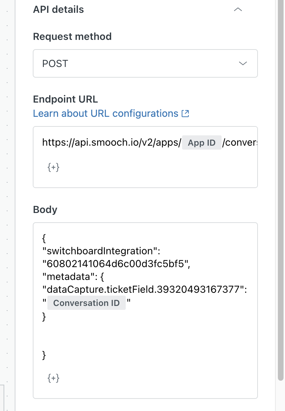Select the Conversation ID variable token
The image size is (285, 411).
[x=87, y=303]
